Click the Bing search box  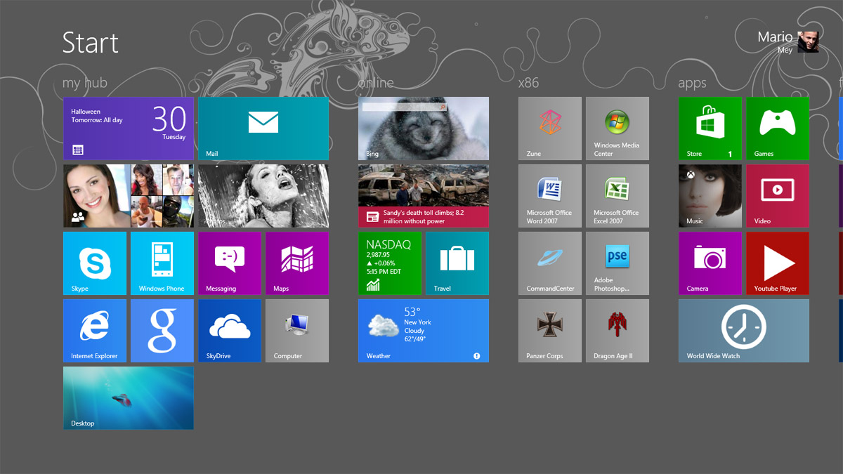405,107
